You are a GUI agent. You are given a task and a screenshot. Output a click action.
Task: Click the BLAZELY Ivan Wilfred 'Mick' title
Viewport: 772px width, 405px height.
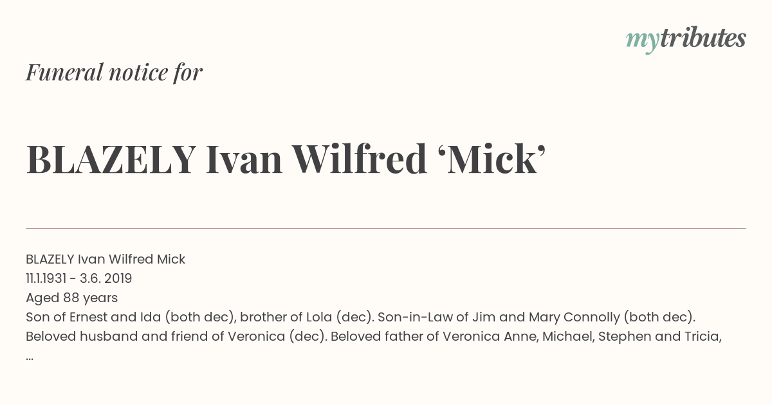coord(286,159)
